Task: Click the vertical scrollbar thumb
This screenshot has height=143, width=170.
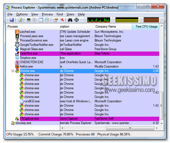Action: 161,106
